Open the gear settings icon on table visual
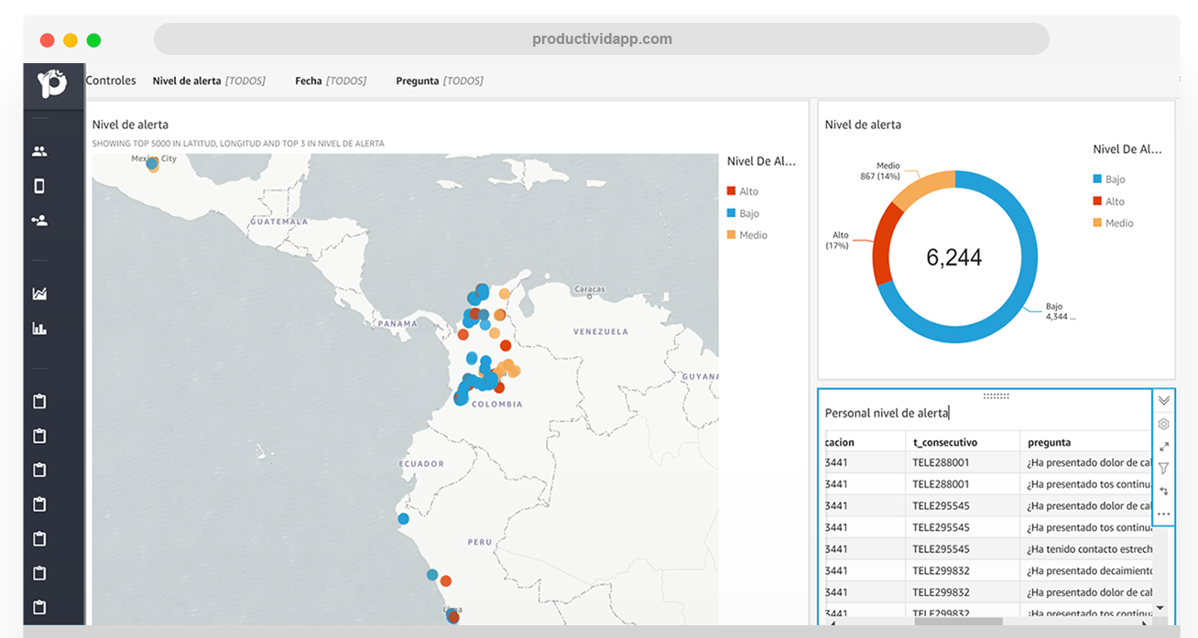 pos(1164,424)
